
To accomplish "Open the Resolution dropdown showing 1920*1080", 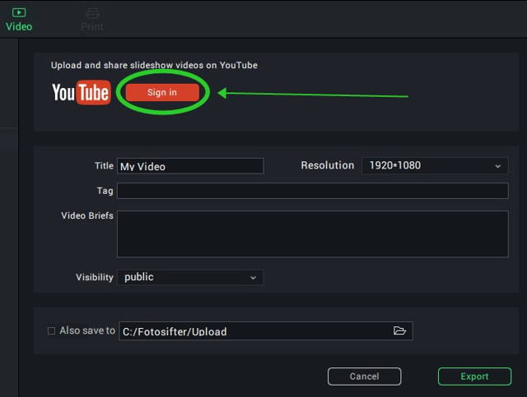I will pos(435,165).
